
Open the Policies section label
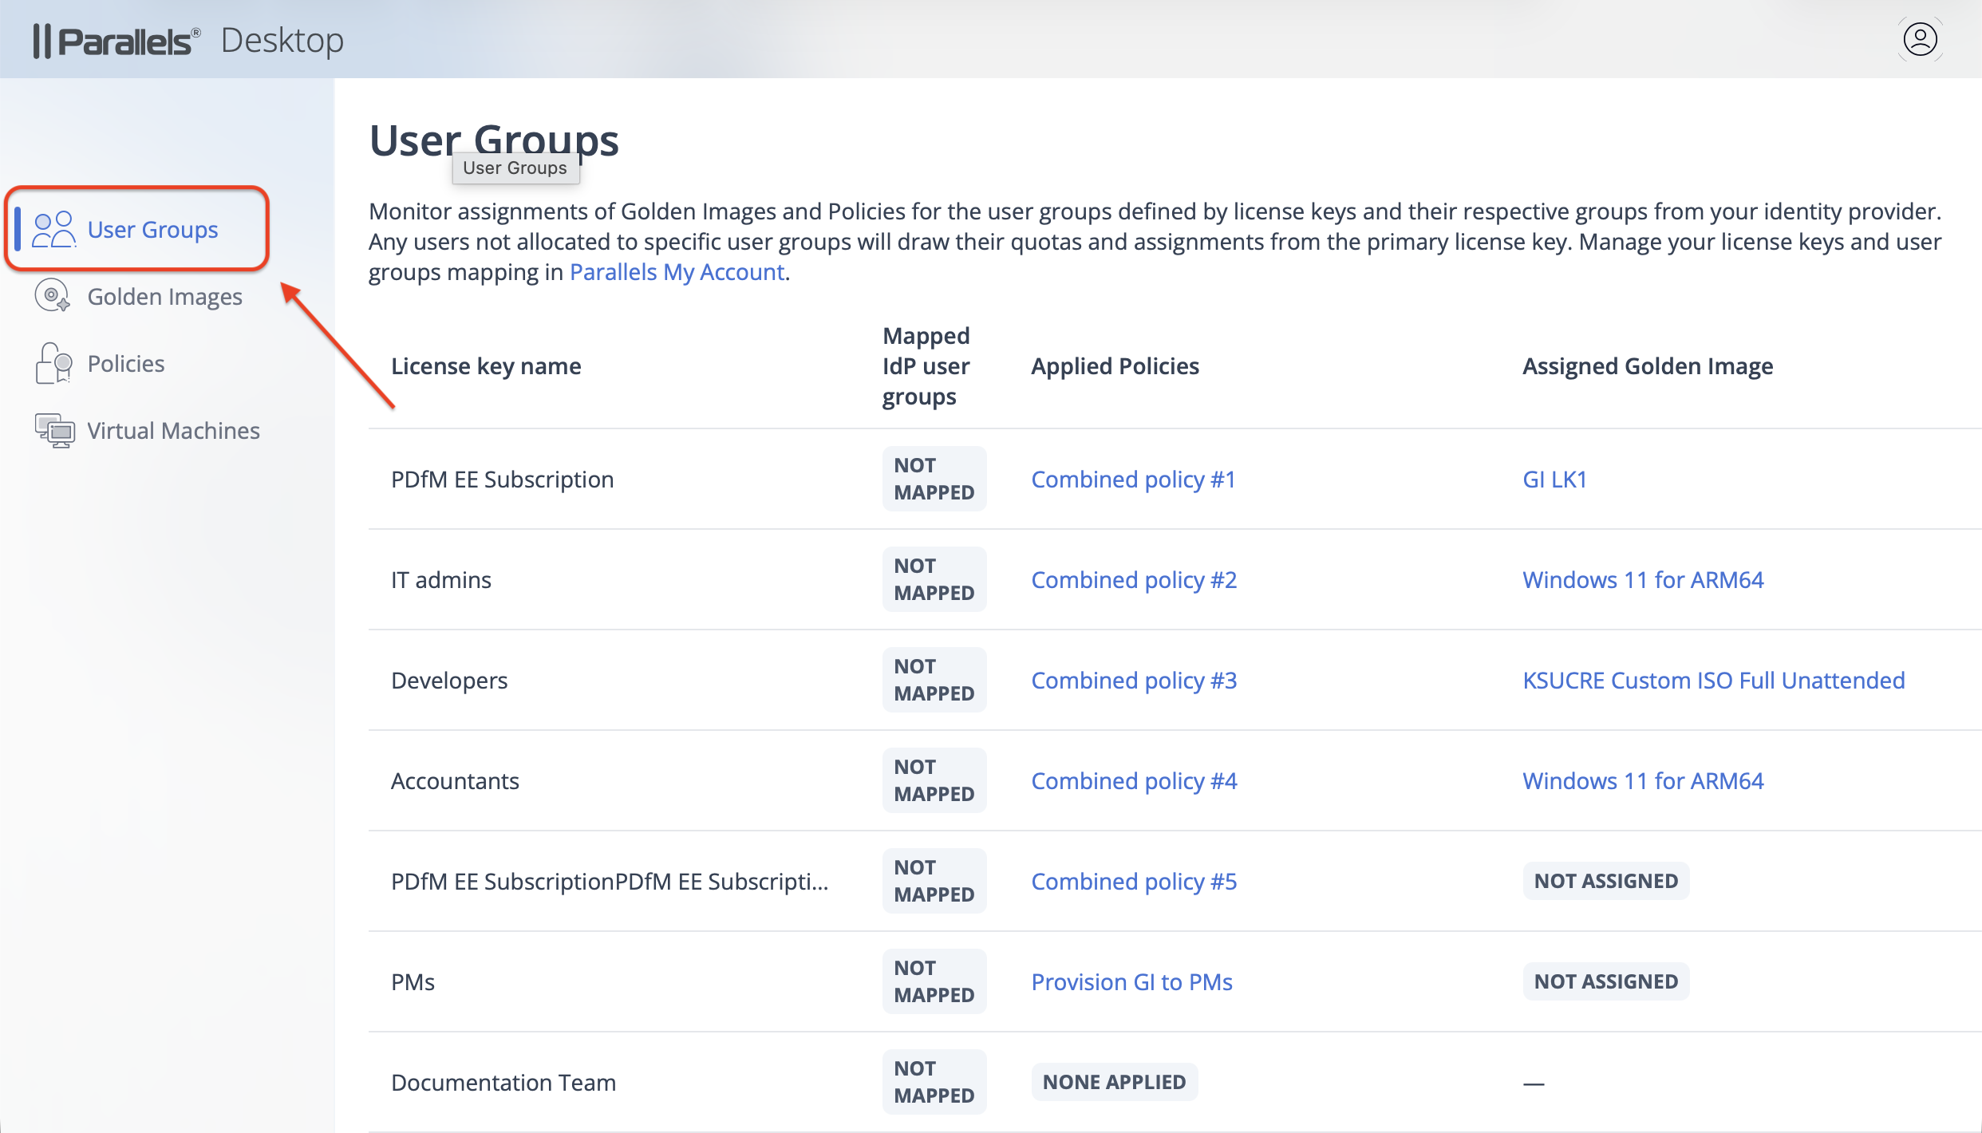point(126,364)
